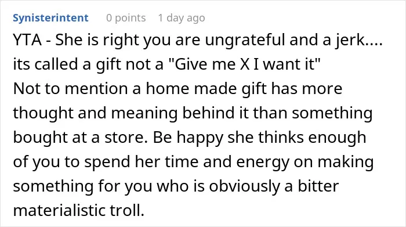Click the word "something" ending the fourth line
This screenshot has width=406, height=227.
tap(332, 113)
